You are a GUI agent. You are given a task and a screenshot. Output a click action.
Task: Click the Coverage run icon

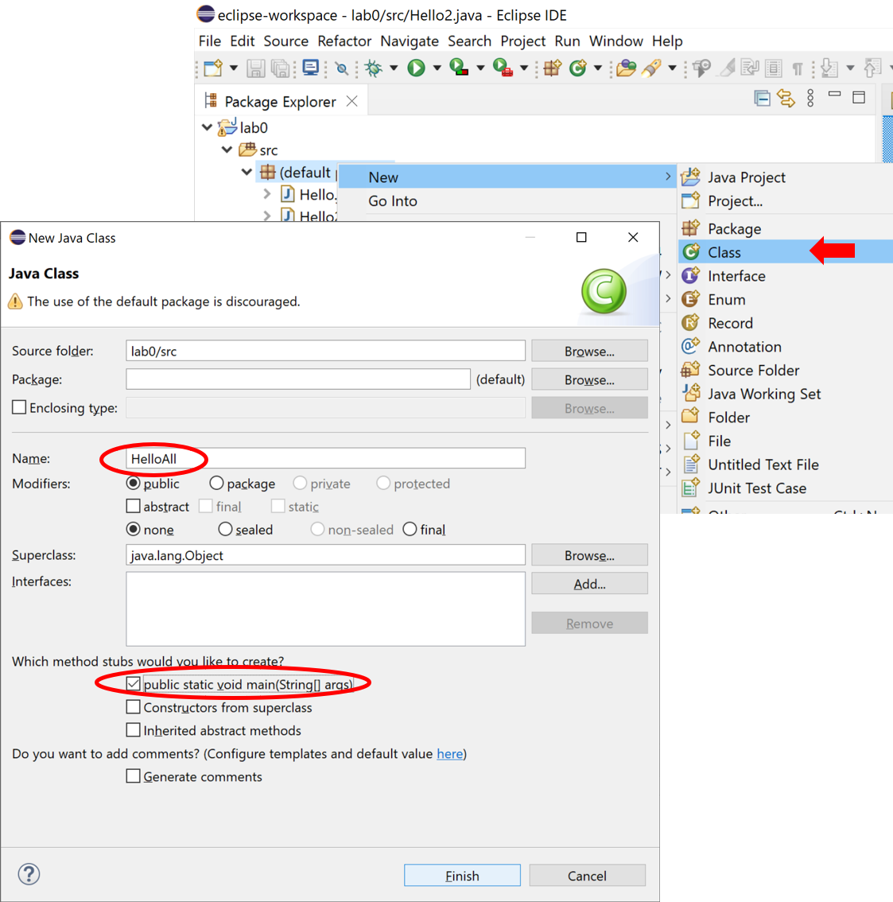tap(458, 68)
